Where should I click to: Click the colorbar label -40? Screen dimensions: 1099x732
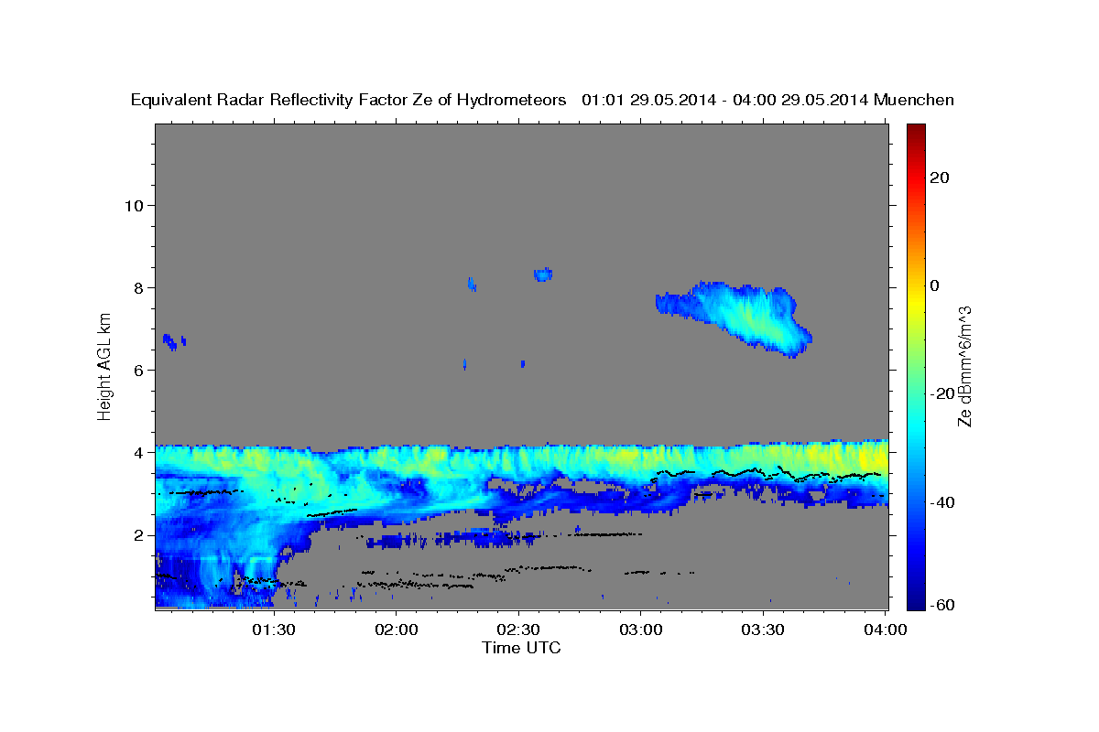[x=941, y=501]
